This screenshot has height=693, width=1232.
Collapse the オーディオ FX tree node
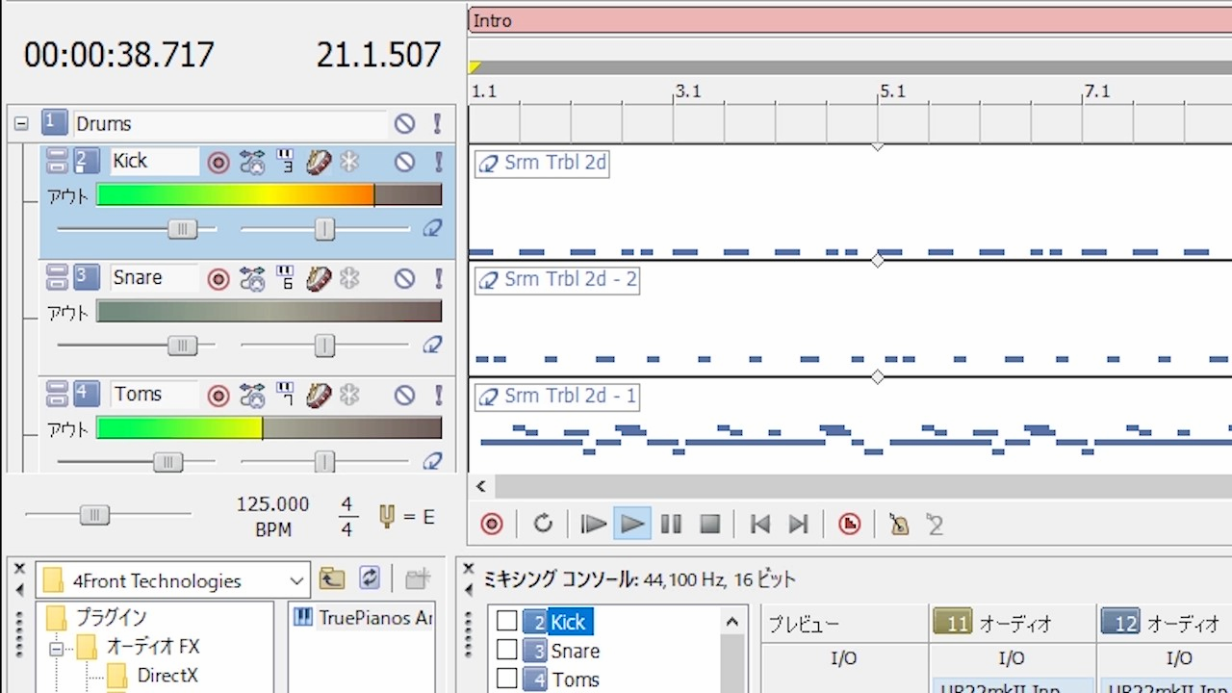tap(57, 647)
